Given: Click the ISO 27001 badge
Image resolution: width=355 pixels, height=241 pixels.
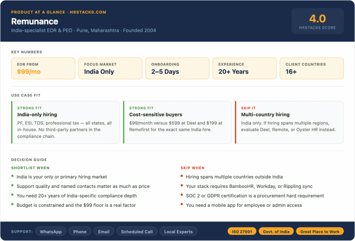Looking at the screenshot, I should pos(242,232).
